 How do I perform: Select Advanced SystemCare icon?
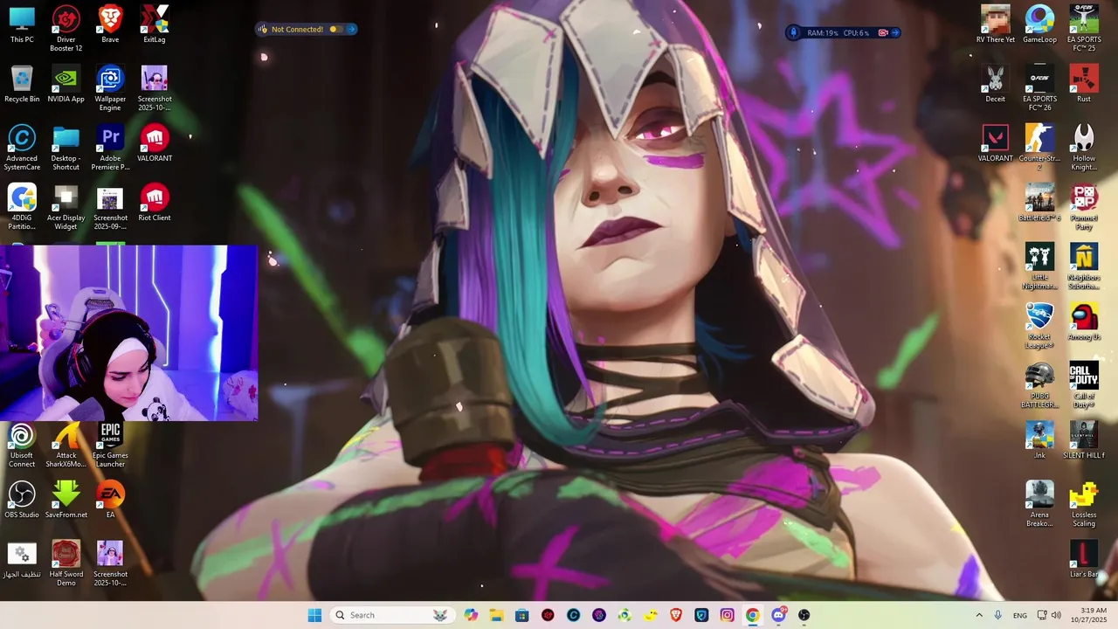(x=22, y=148)
